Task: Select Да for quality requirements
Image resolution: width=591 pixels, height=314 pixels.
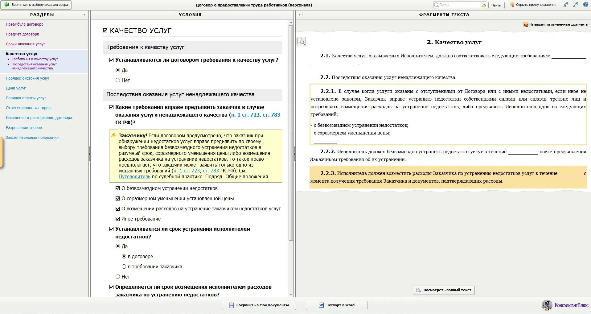Action: (x=118, y=70)
